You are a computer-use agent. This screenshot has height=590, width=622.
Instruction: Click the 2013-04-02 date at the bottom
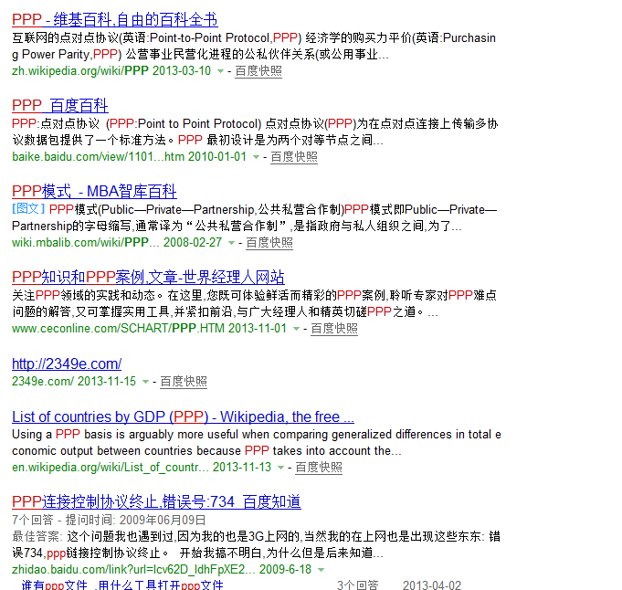click(432, 585)
